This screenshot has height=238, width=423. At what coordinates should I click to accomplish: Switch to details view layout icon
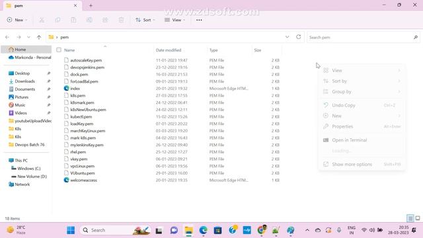point(410,218)
